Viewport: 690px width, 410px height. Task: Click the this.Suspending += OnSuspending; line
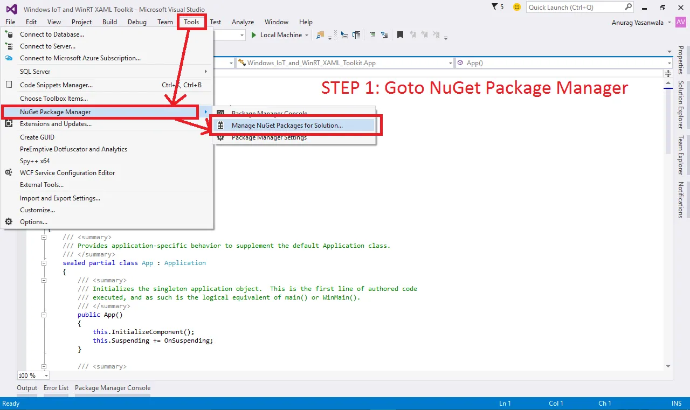point(153,340)
